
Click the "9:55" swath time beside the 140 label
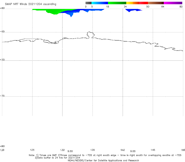click(x=133, y=151)
